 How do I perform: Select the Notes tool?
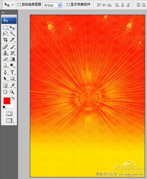[5, 86]
